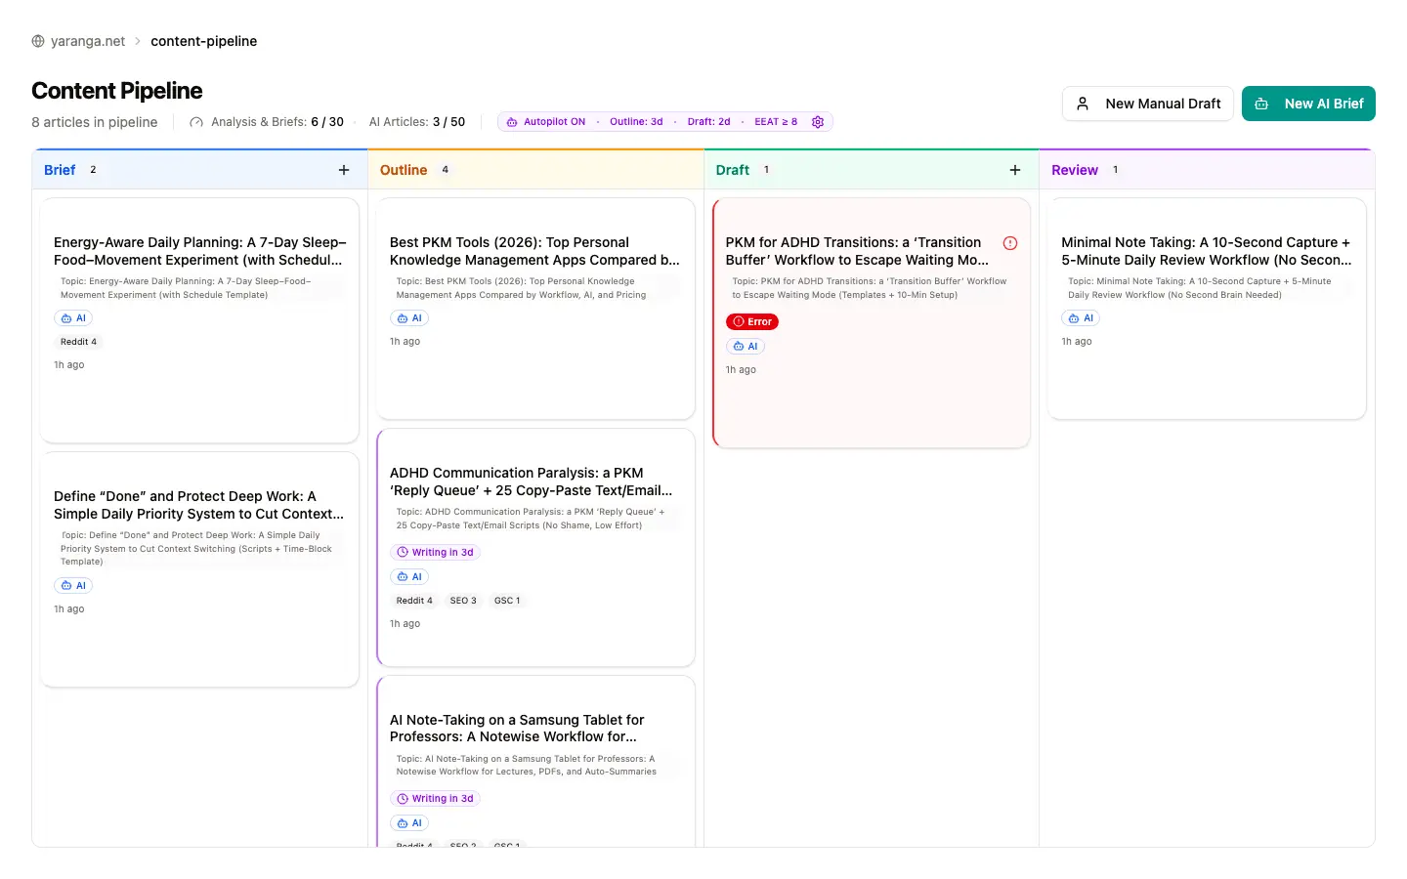Image resolution: width=1407 pixels, height=879 pixels.
Task: Add a card with the Brief column plus
Action: [344, 170]
